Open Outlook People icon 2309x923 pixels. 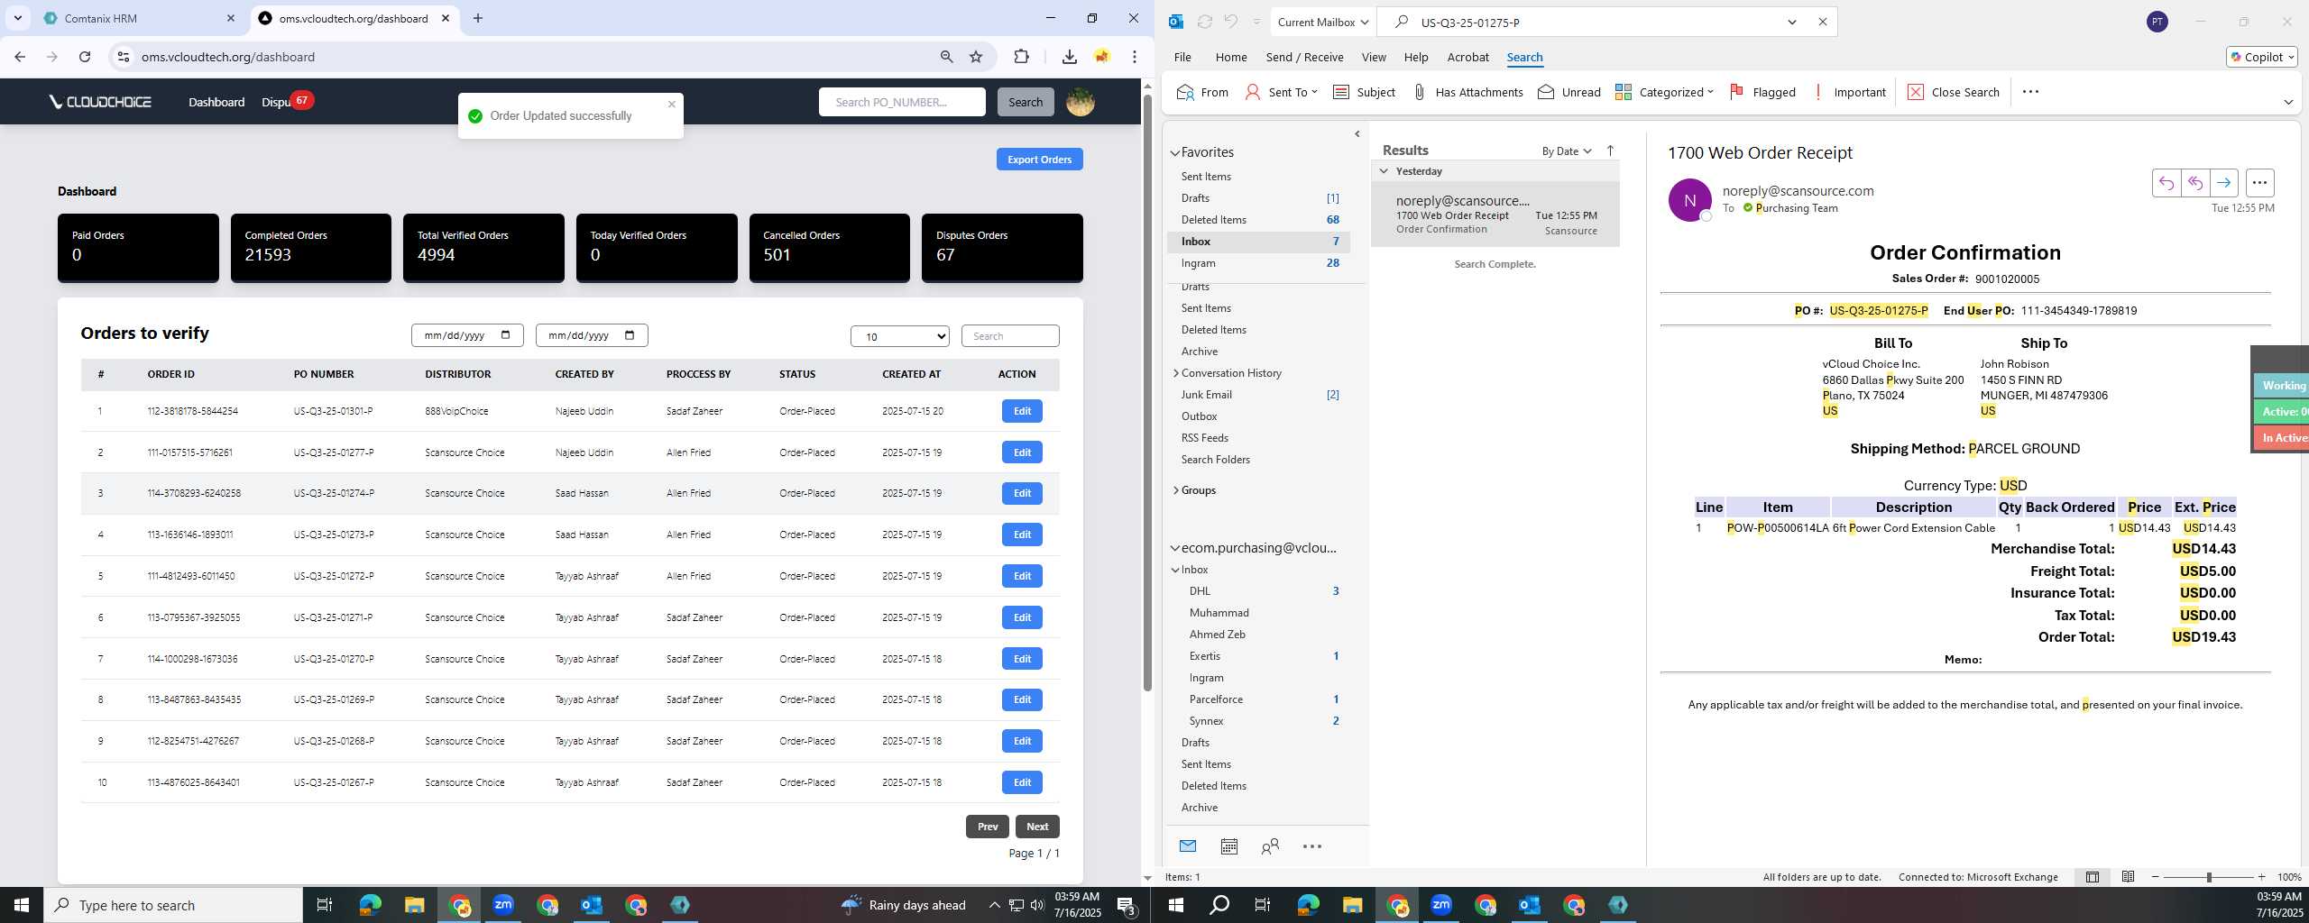point(1270,846)
